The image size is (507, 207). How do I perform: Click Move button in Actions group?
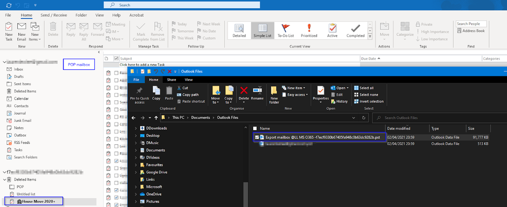(385, 30)
